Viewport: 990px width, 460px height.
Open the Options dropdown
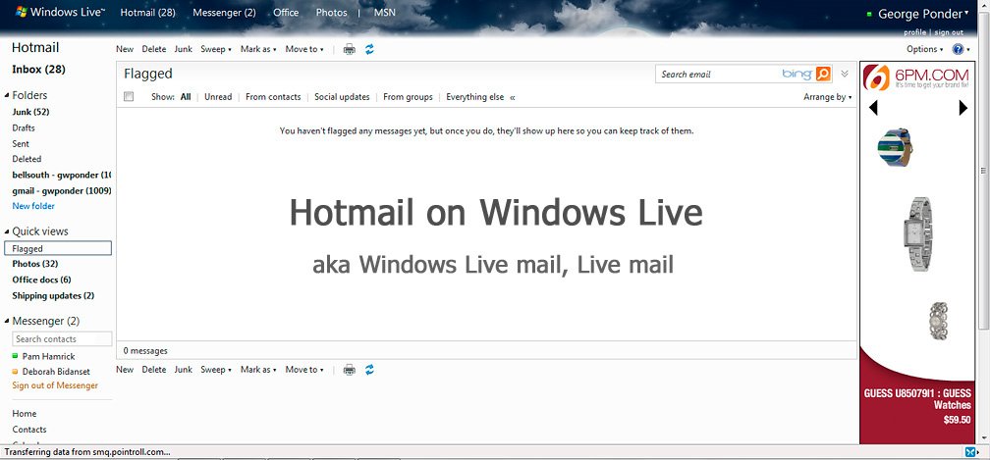[x=925, y=49]
